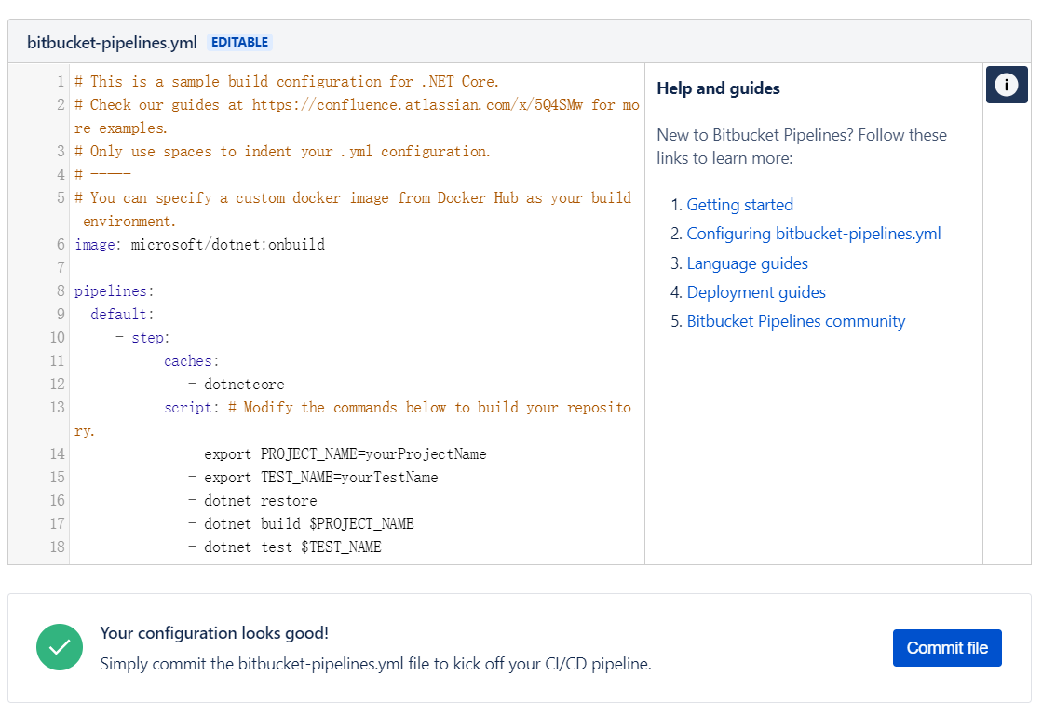Click line number 10 in the gutter
The height and width of the screenshot is (716, 1042).
pos(58,337)
